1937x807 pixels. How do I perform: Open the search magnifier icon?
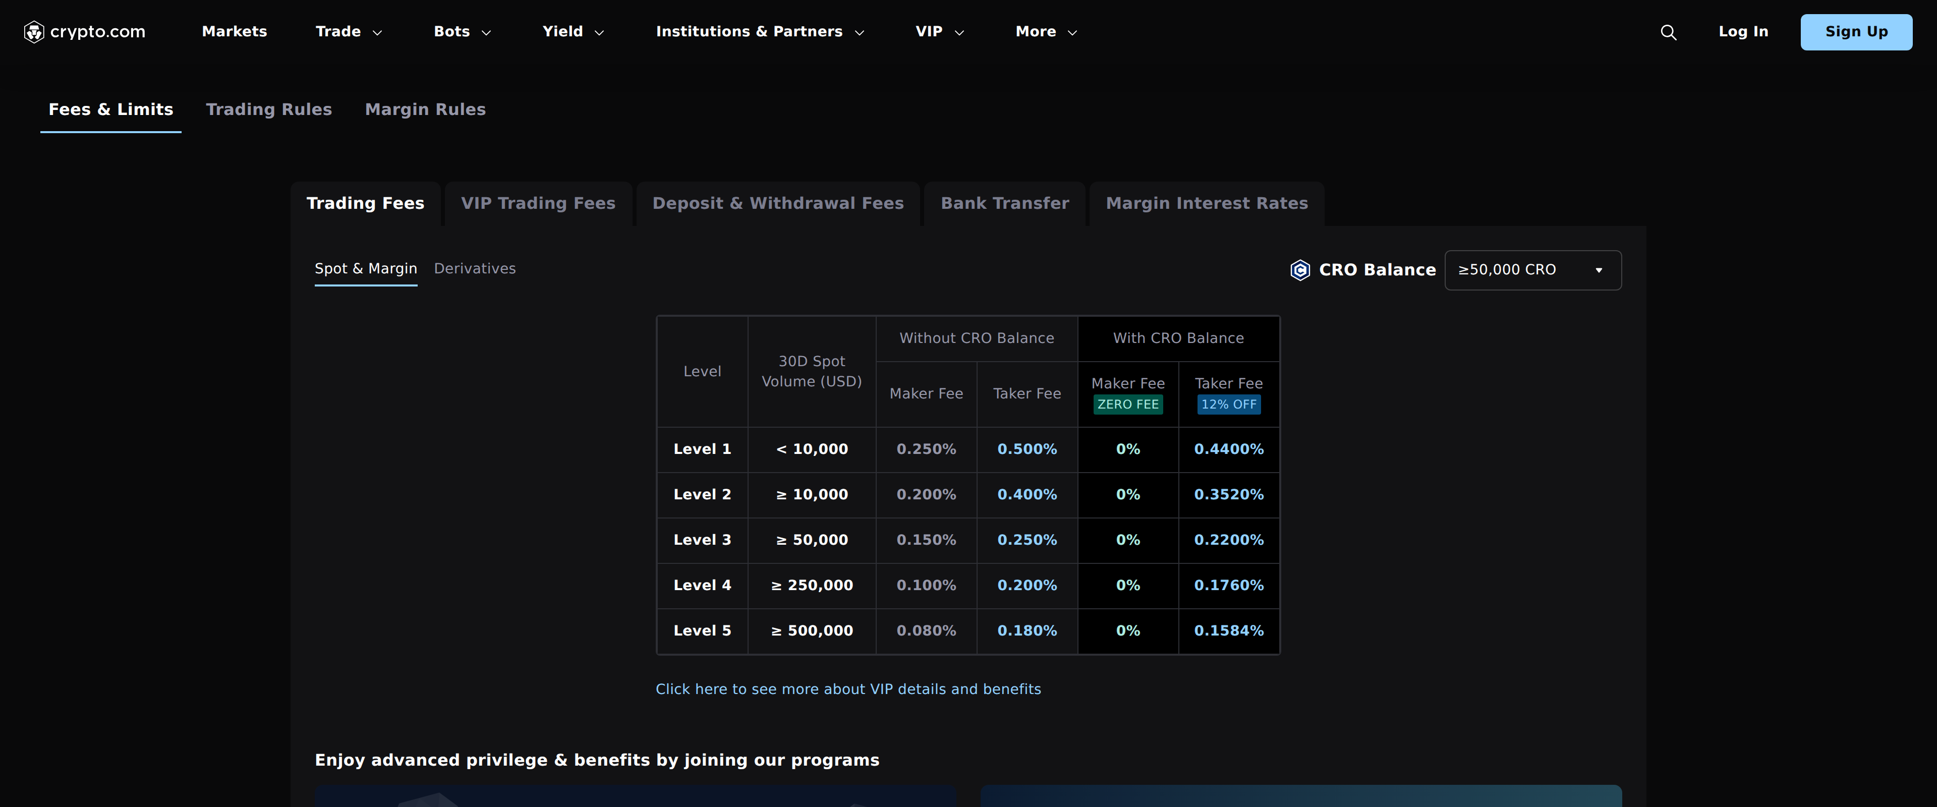tap(1668, 32)
